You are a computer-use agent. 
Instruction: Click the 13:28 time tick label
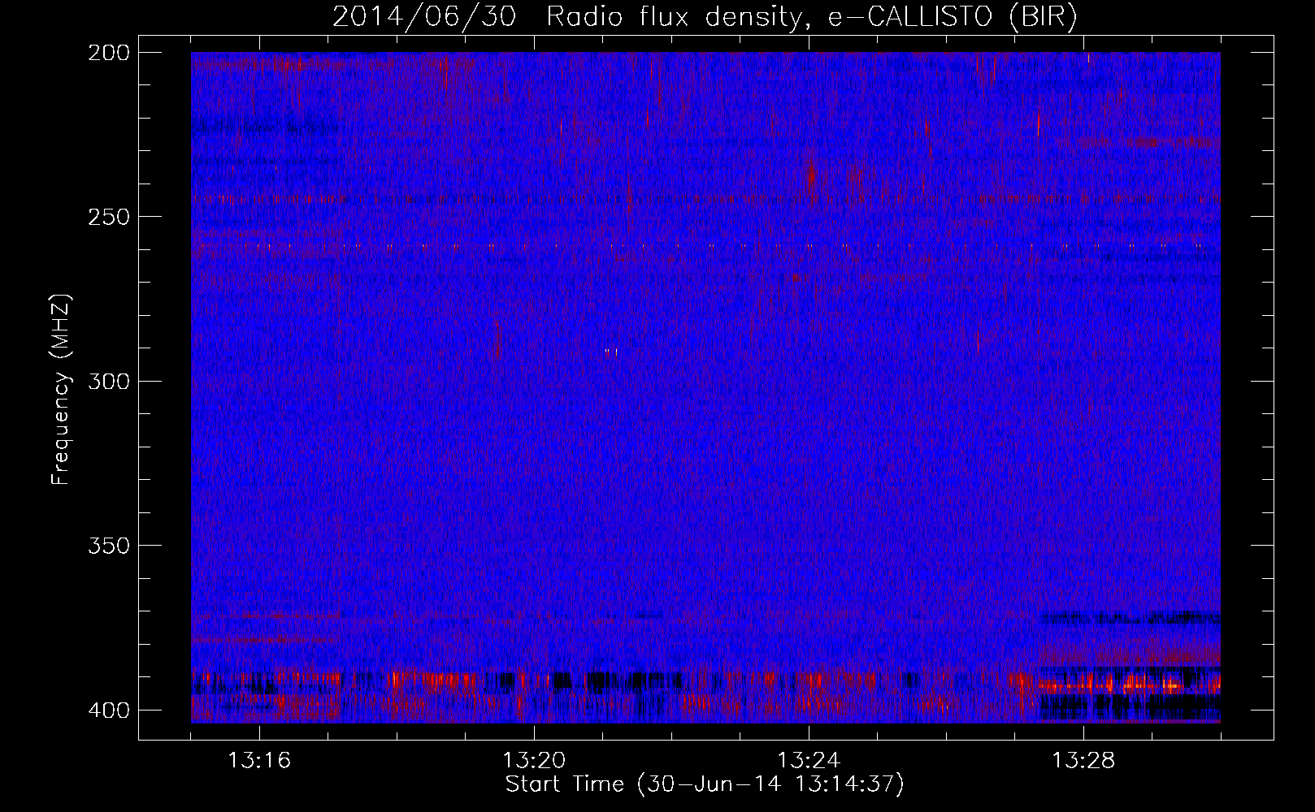tap(1083, 761)
